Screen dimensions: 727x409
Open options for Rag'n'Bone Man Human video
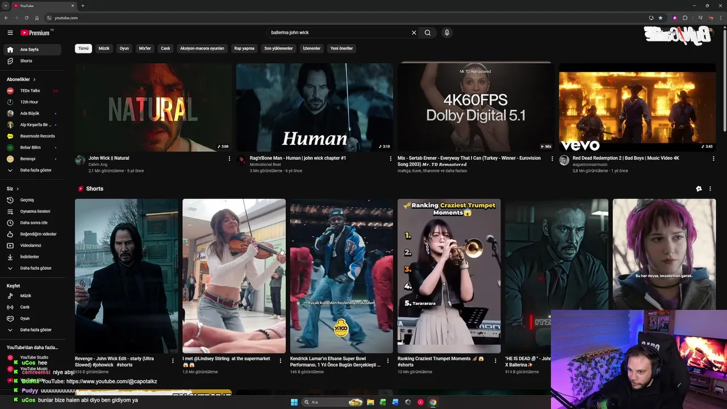[391, 158]
